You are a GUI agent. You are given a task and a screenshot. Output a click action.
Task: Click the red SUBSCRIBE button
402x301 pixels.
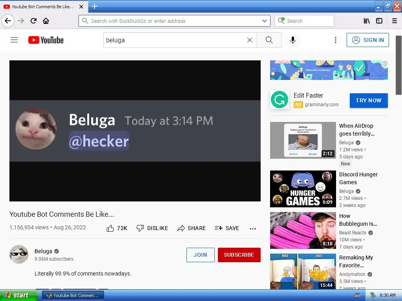click(x=239, y=255)
